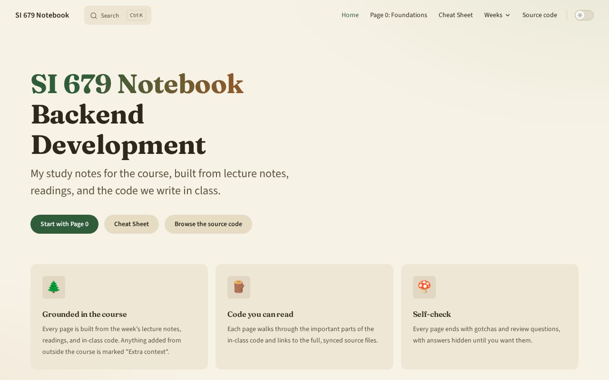Focus the Search input box
Image resolution: width=609 pixels, height=380 pixels.
coord(118,15)
